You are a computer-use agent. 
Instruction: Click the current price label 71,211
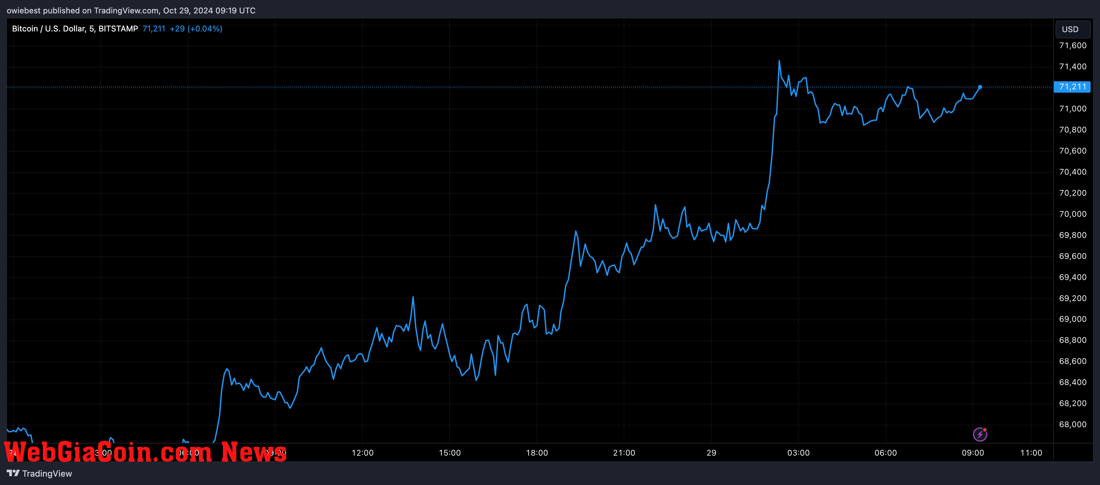1072,87
